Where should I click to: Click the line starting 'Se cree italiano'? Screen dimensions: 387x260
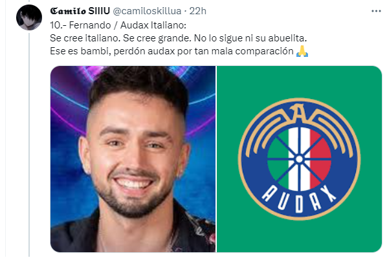(x=178, y=38)
